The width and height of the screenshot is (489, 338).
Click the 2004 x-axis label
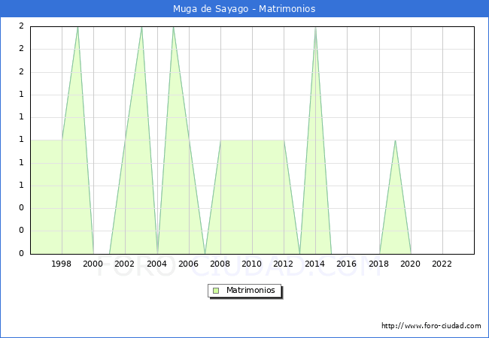[x=156, y=264]
